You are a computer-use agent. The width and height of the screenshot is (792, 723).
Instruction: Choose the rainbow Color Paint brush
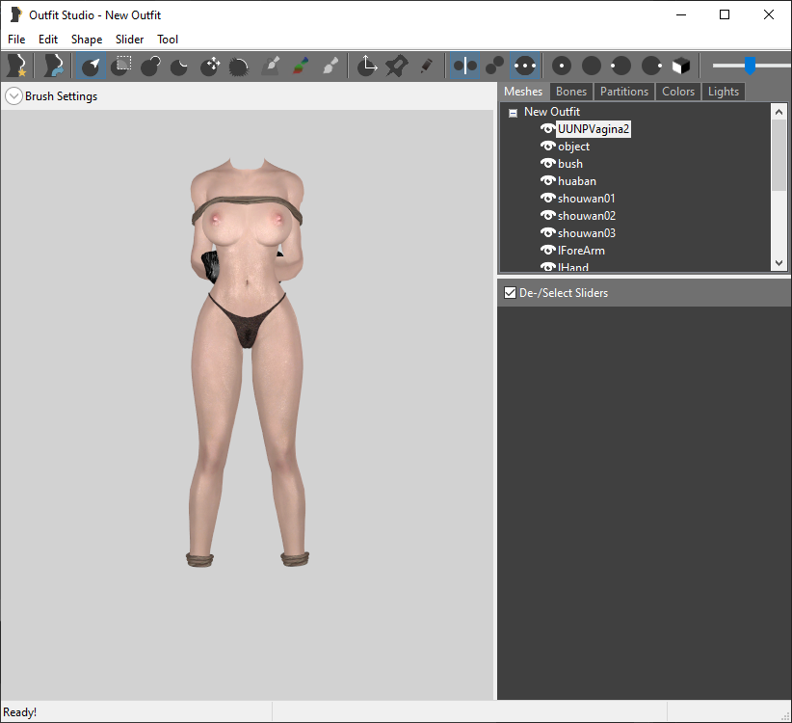301,66
